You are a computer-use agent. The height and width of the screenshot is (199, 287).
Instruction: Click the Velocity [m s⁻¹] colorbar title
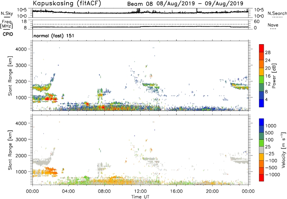(283, 150)
